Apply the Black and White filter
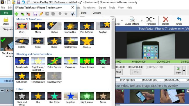 (22, 99)
